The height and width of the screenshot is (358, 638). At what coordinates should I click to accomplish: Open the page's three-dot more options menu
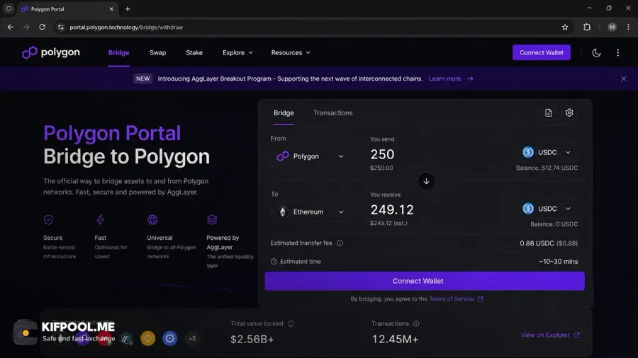(617, 53)
